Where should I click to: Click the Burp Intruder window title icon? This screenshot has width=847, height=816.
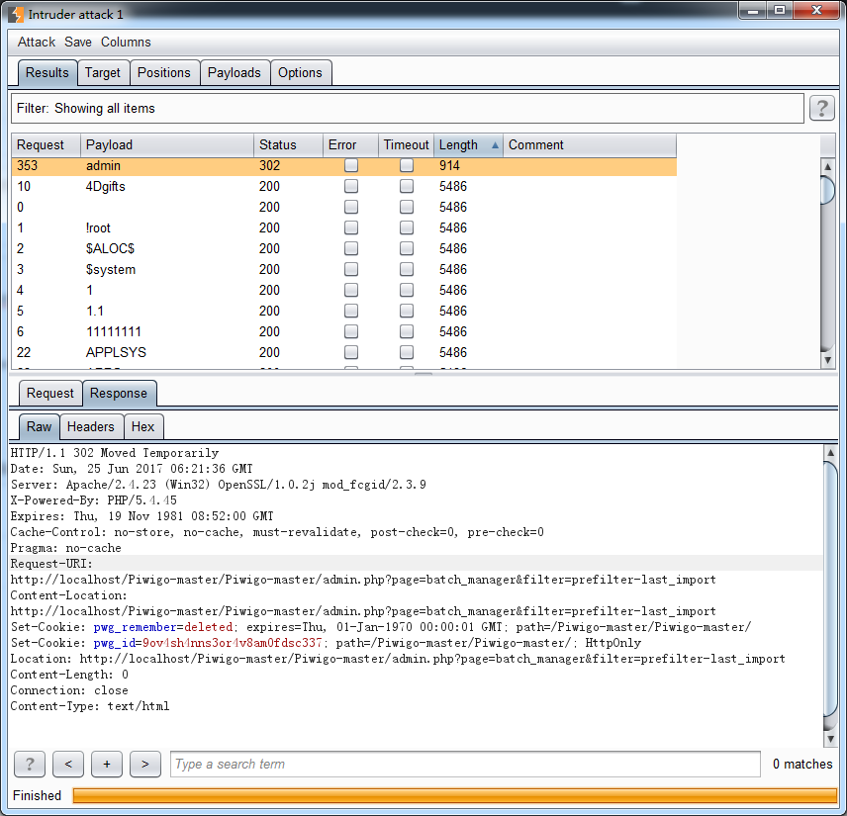coord(16,14)
